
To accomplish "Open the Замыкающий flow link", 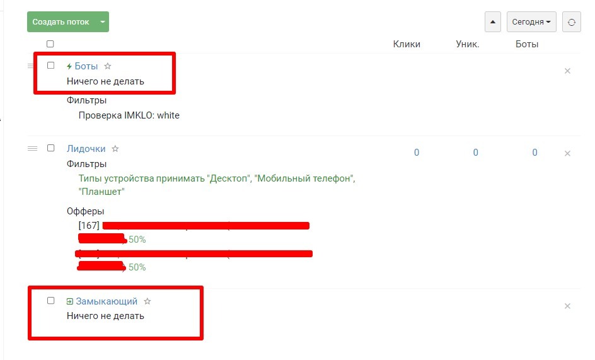I will (x=107, y=301).
